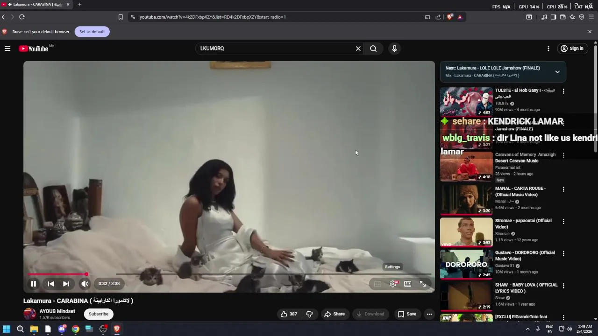Open Google Chrome from the taskbar
The width and height of the screenshot is (598, 336).
75,329
